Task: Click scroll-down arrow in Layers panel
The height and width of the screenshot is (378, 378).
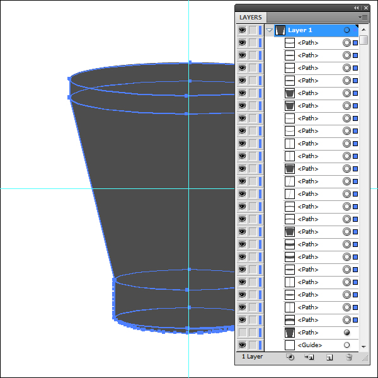Action: click(x=364, y=346)
